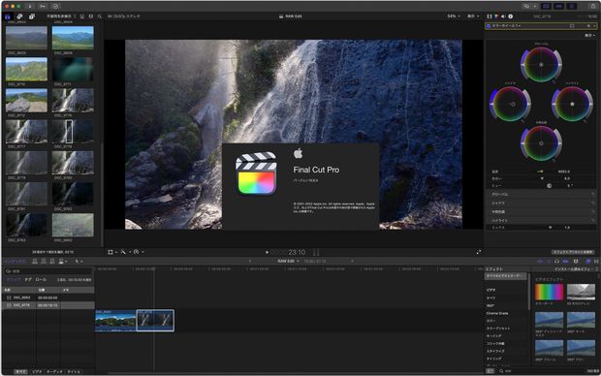Open the 不採用を非表示 clip filter dropdown
This screenshot has height=376, width=601.
[x=61, y=16]
